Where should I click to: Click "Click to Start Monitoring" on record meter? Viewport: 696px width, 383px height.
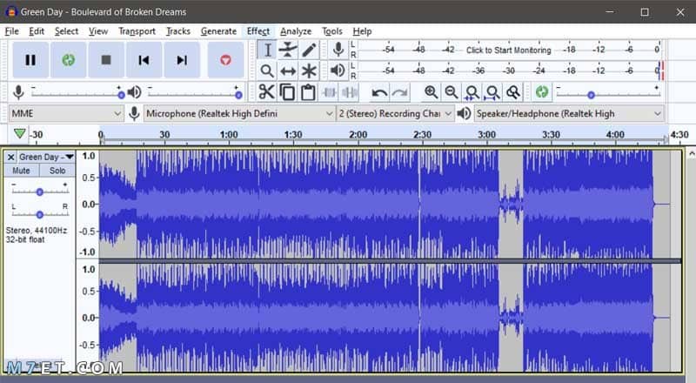[508, 50]
